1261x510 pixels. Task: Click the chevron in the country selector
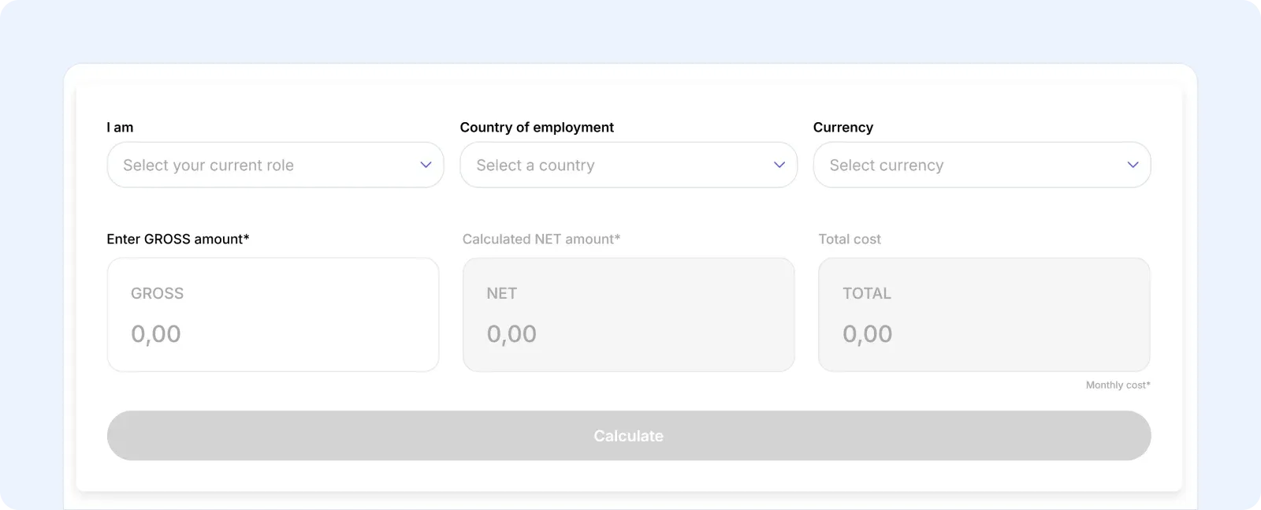point(779,165)
